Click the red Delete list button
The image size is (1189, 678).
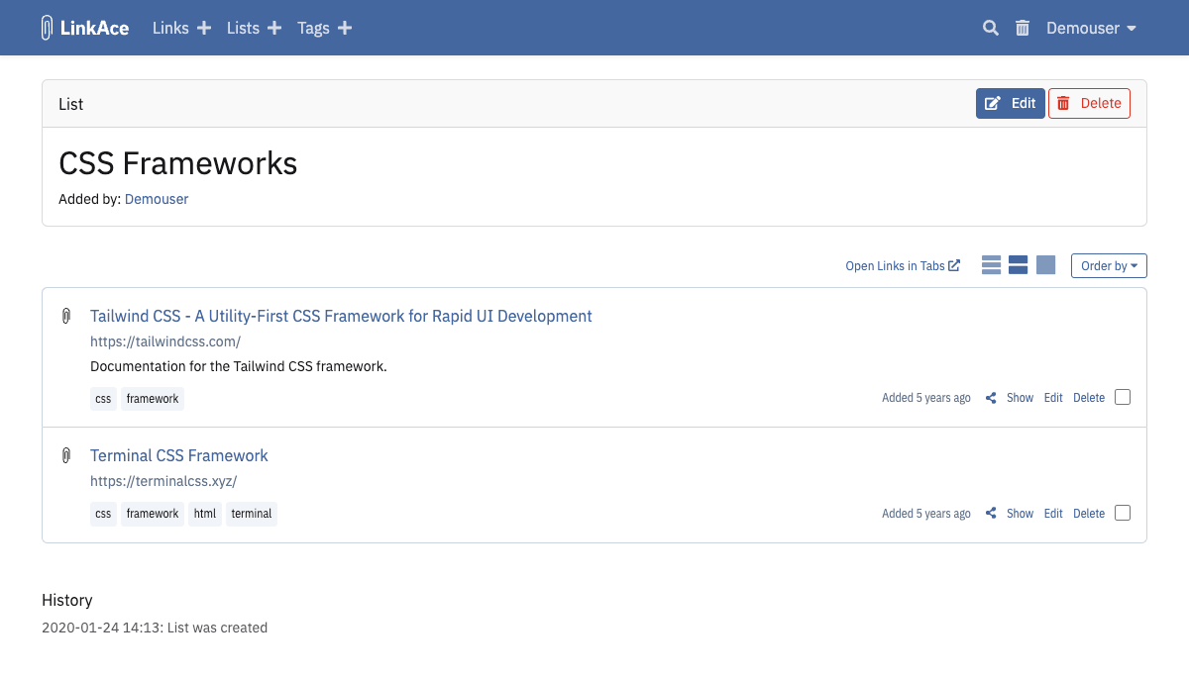[1089, 104]
